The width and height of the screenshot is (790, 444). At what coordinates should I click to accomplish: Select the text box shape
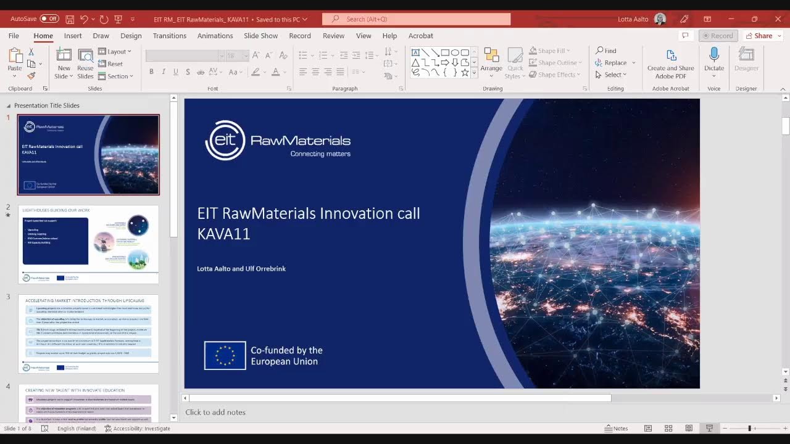(x=416, y=52)
